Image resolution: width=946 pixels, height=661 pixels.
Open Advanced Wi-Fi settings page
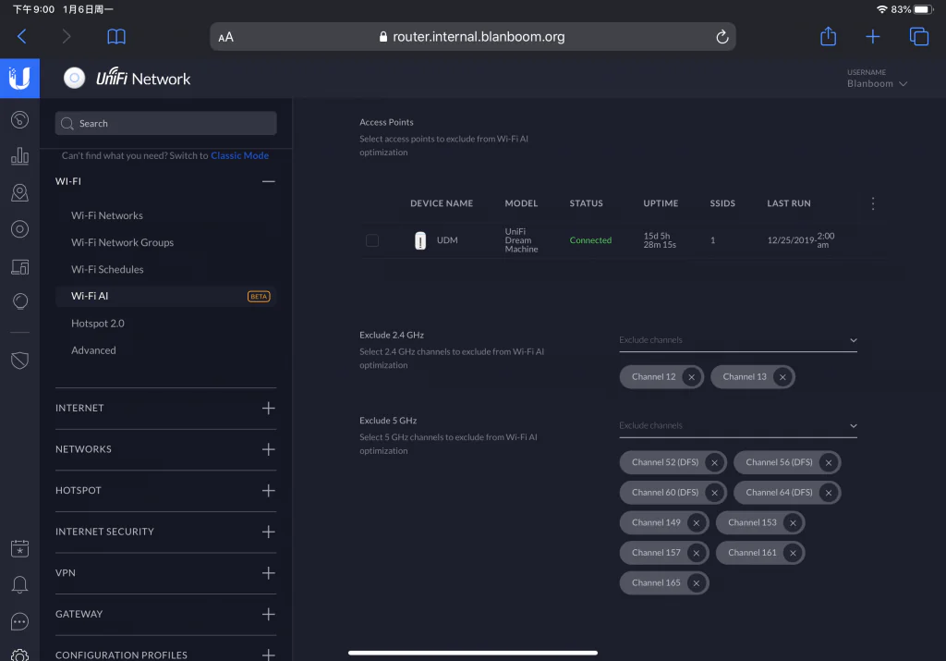click(93, 350)
